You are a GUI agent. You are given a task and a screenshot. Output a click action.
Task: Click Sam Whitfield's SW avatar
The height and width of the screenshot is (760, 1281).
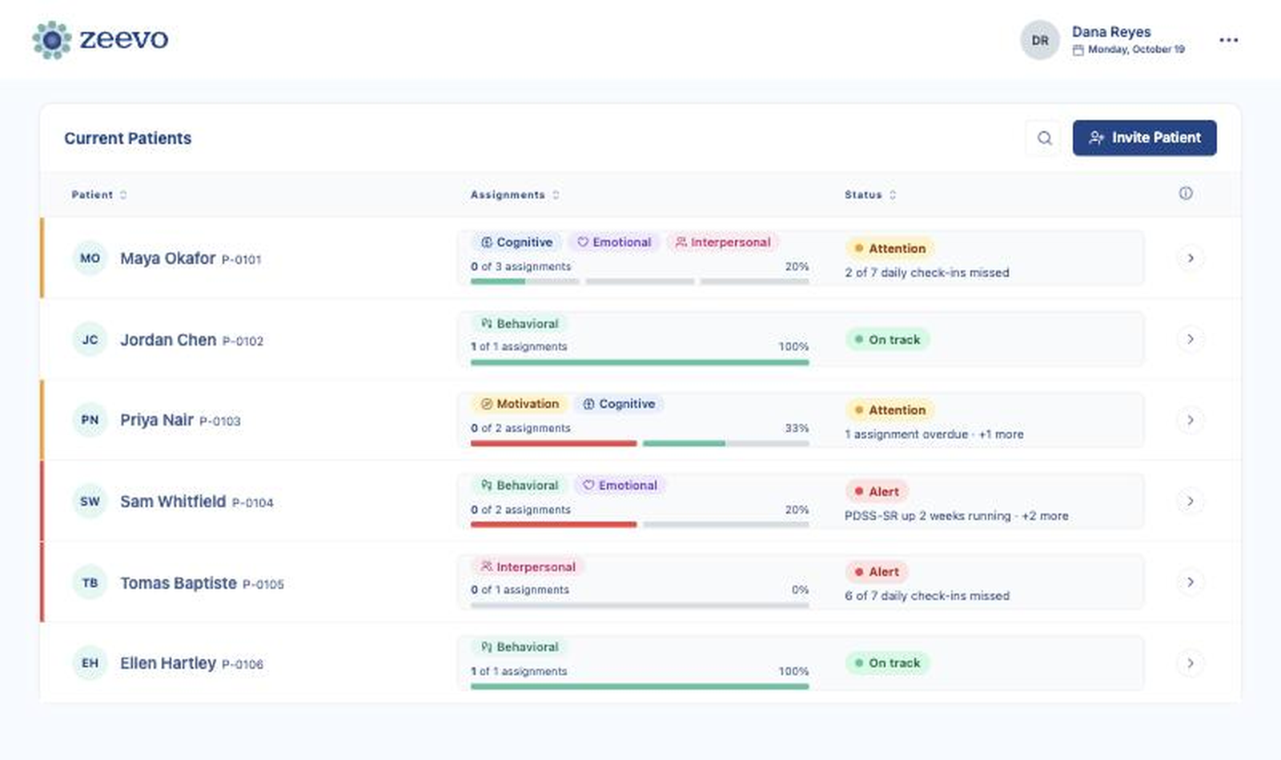(x=90, y=501)
